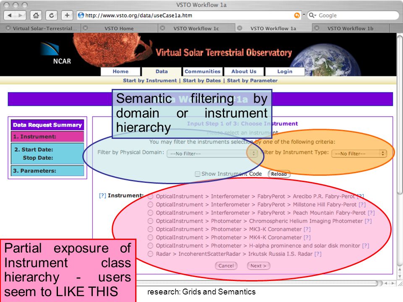Select H-alpha prominence and solar disk monitor radio
This screenshot has width=403, height=302.
(150, 246)
